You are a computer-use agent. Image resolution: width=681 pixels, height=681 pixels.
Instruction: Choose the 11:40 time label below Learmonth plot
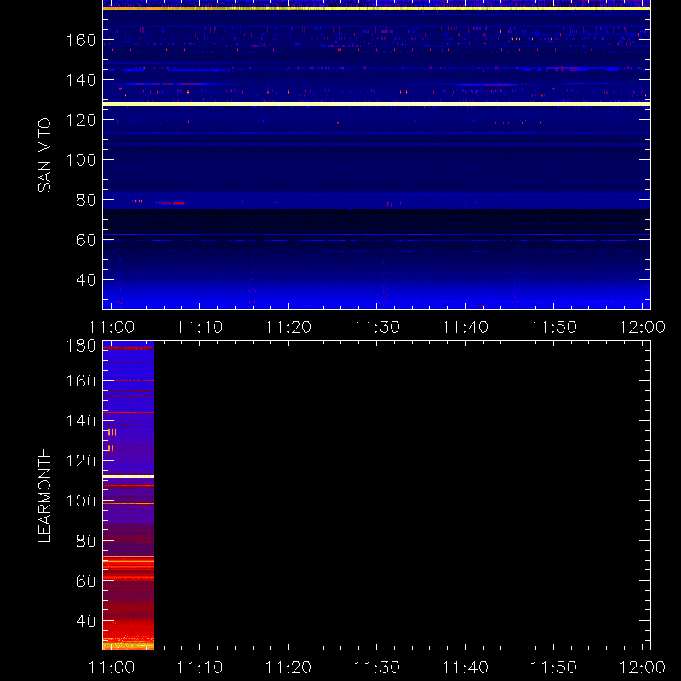(465, 667)
